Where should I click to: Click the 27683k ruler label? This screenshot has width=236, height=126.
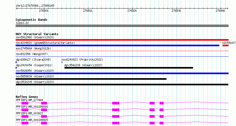(x=176, y=11)
